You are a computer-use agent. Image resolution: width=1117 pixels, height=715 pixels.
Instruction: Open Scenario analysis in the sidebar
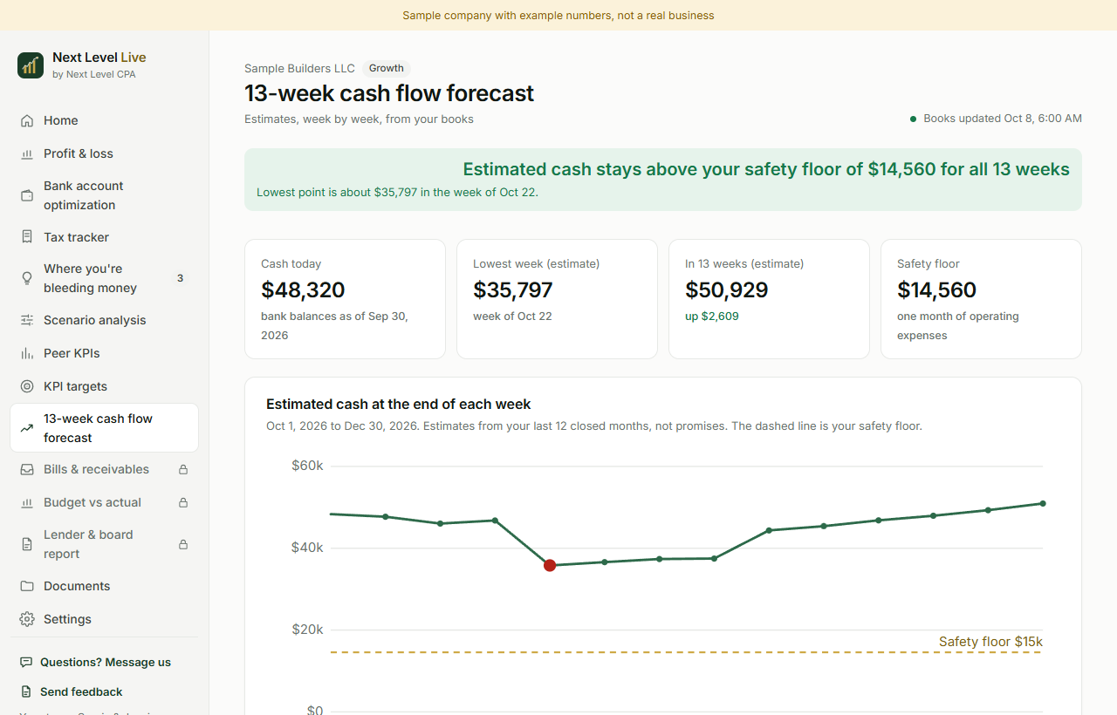pyautogui.click(x=105, y=320)
